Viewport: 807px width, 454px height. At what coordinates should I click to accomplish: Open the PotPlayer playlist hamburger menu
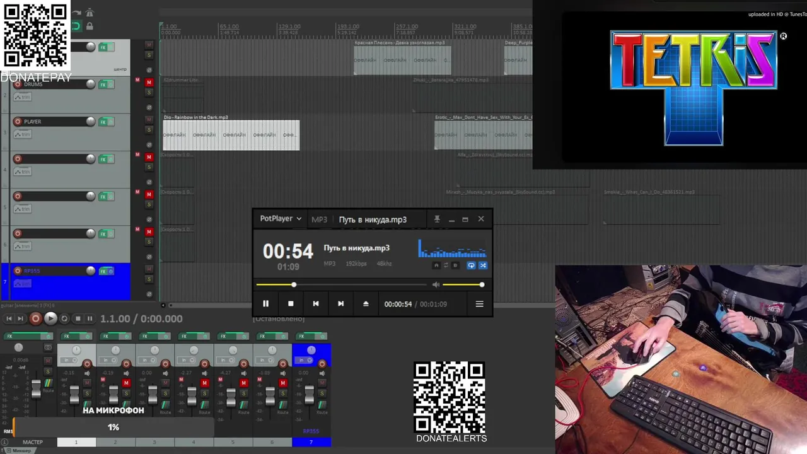(479, 304)
